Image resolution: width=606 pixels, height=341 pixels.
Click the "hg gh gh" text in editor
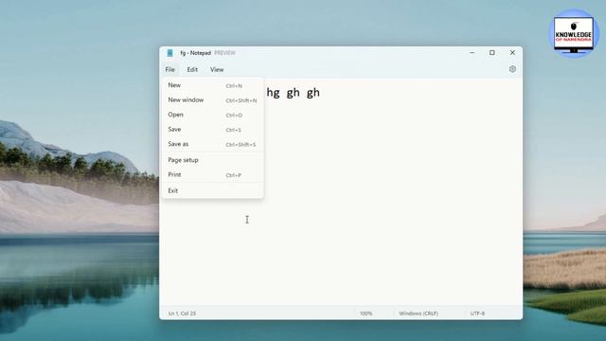click(x=294, y=93)
